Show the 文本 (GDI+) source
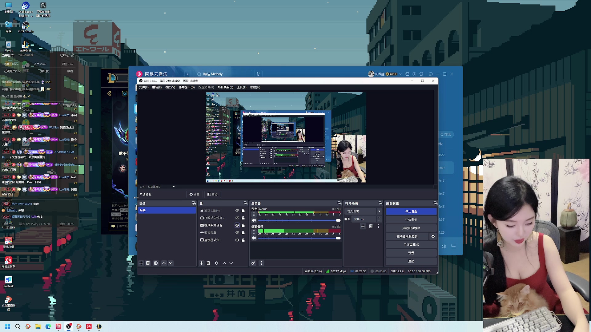591x332 pixels. tap(237, 211)
